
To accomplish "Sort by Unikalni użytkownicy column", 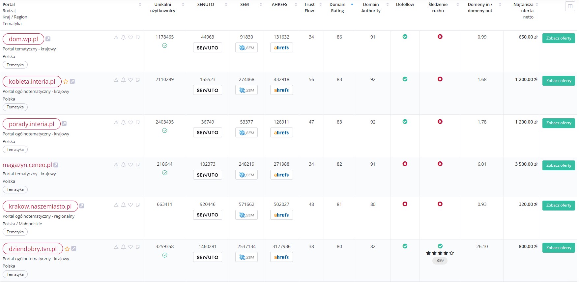I will tap(183, 5).
